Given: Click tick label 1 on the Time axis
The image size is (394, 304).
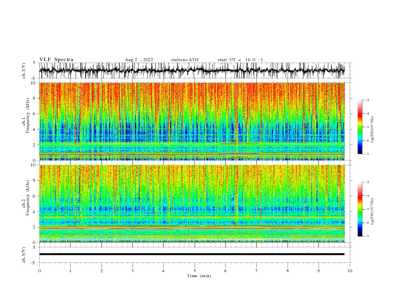Looking at the screenshot, I should click(70, 271).
